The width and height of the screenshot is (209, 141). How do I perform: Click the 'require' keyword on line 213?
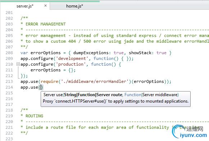pyautogui.click(x=49, y=81)
